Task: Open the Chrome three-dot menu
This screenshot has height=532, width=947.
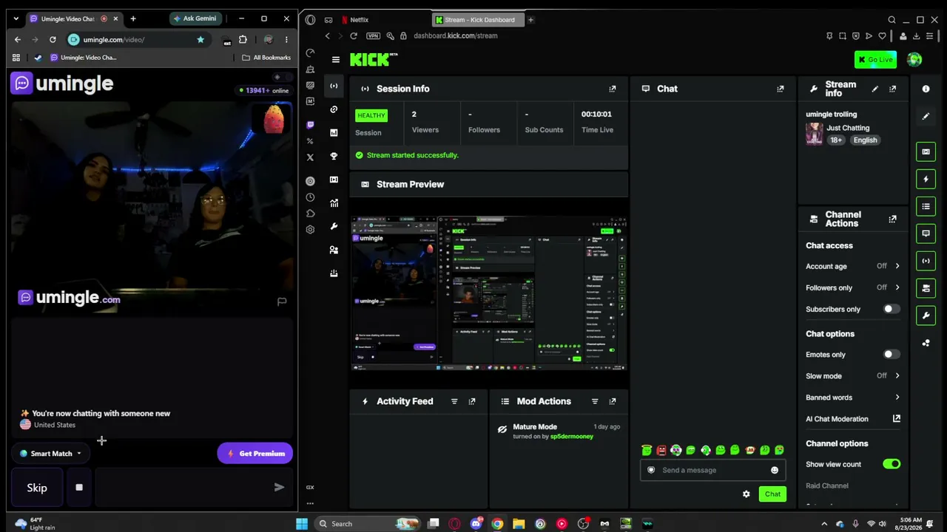Action: click(286, 39)
